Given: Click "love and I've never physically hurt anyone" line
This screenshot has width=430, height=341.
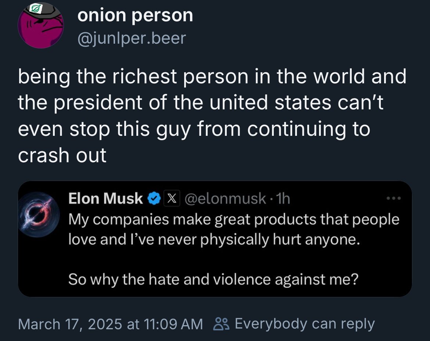Looking at the screenshot, I should [213, 239].
